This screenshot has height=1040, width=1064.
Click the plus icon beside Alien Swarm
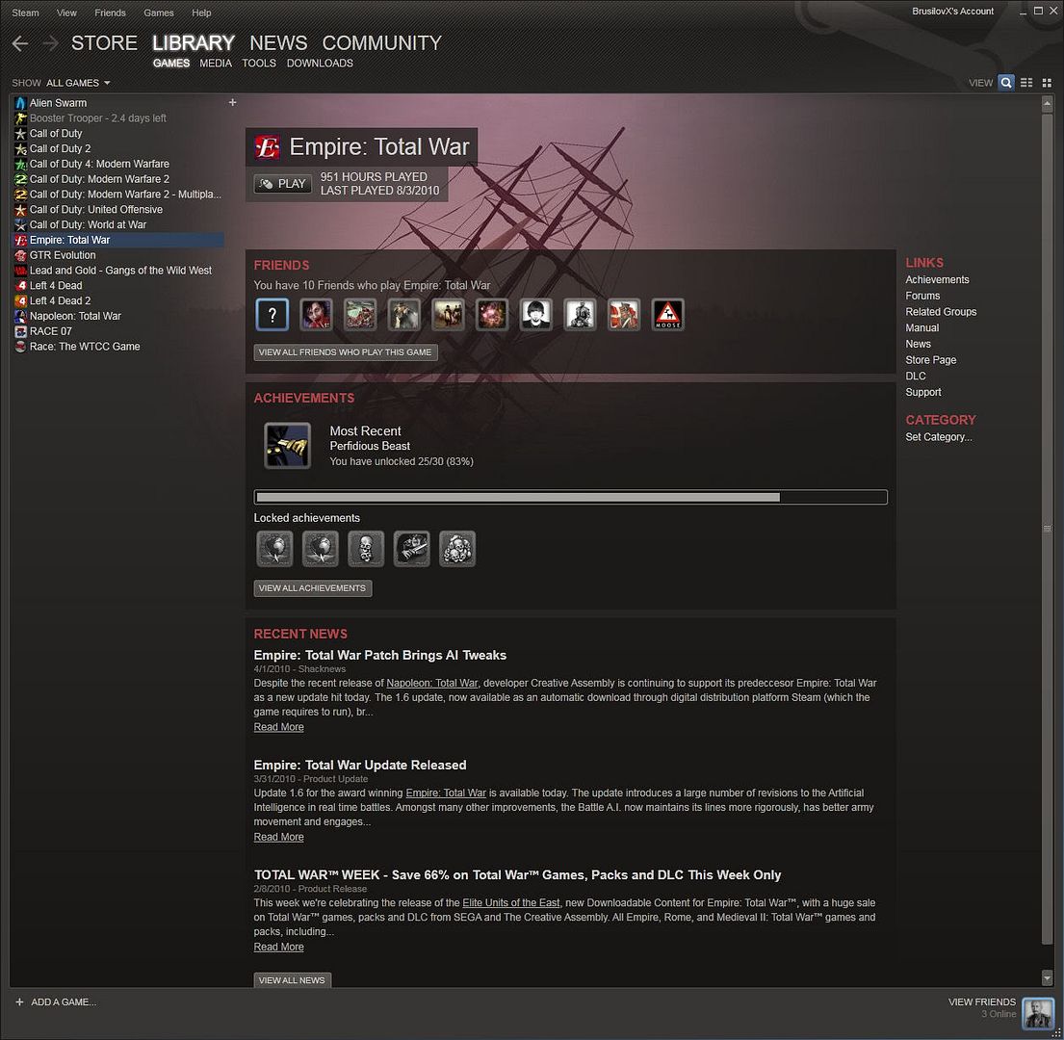coord(232,102)
